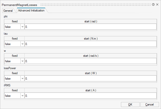Click the lossPower fixed column header
The image size is (161, 109).
pyautogui.click(x=15, y=73)
